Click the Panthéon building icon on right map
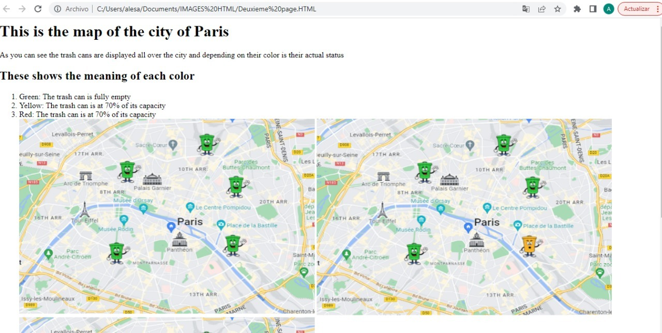Image resolution: width=662 pixels, height=333 pixels. (x=476, y=240)
